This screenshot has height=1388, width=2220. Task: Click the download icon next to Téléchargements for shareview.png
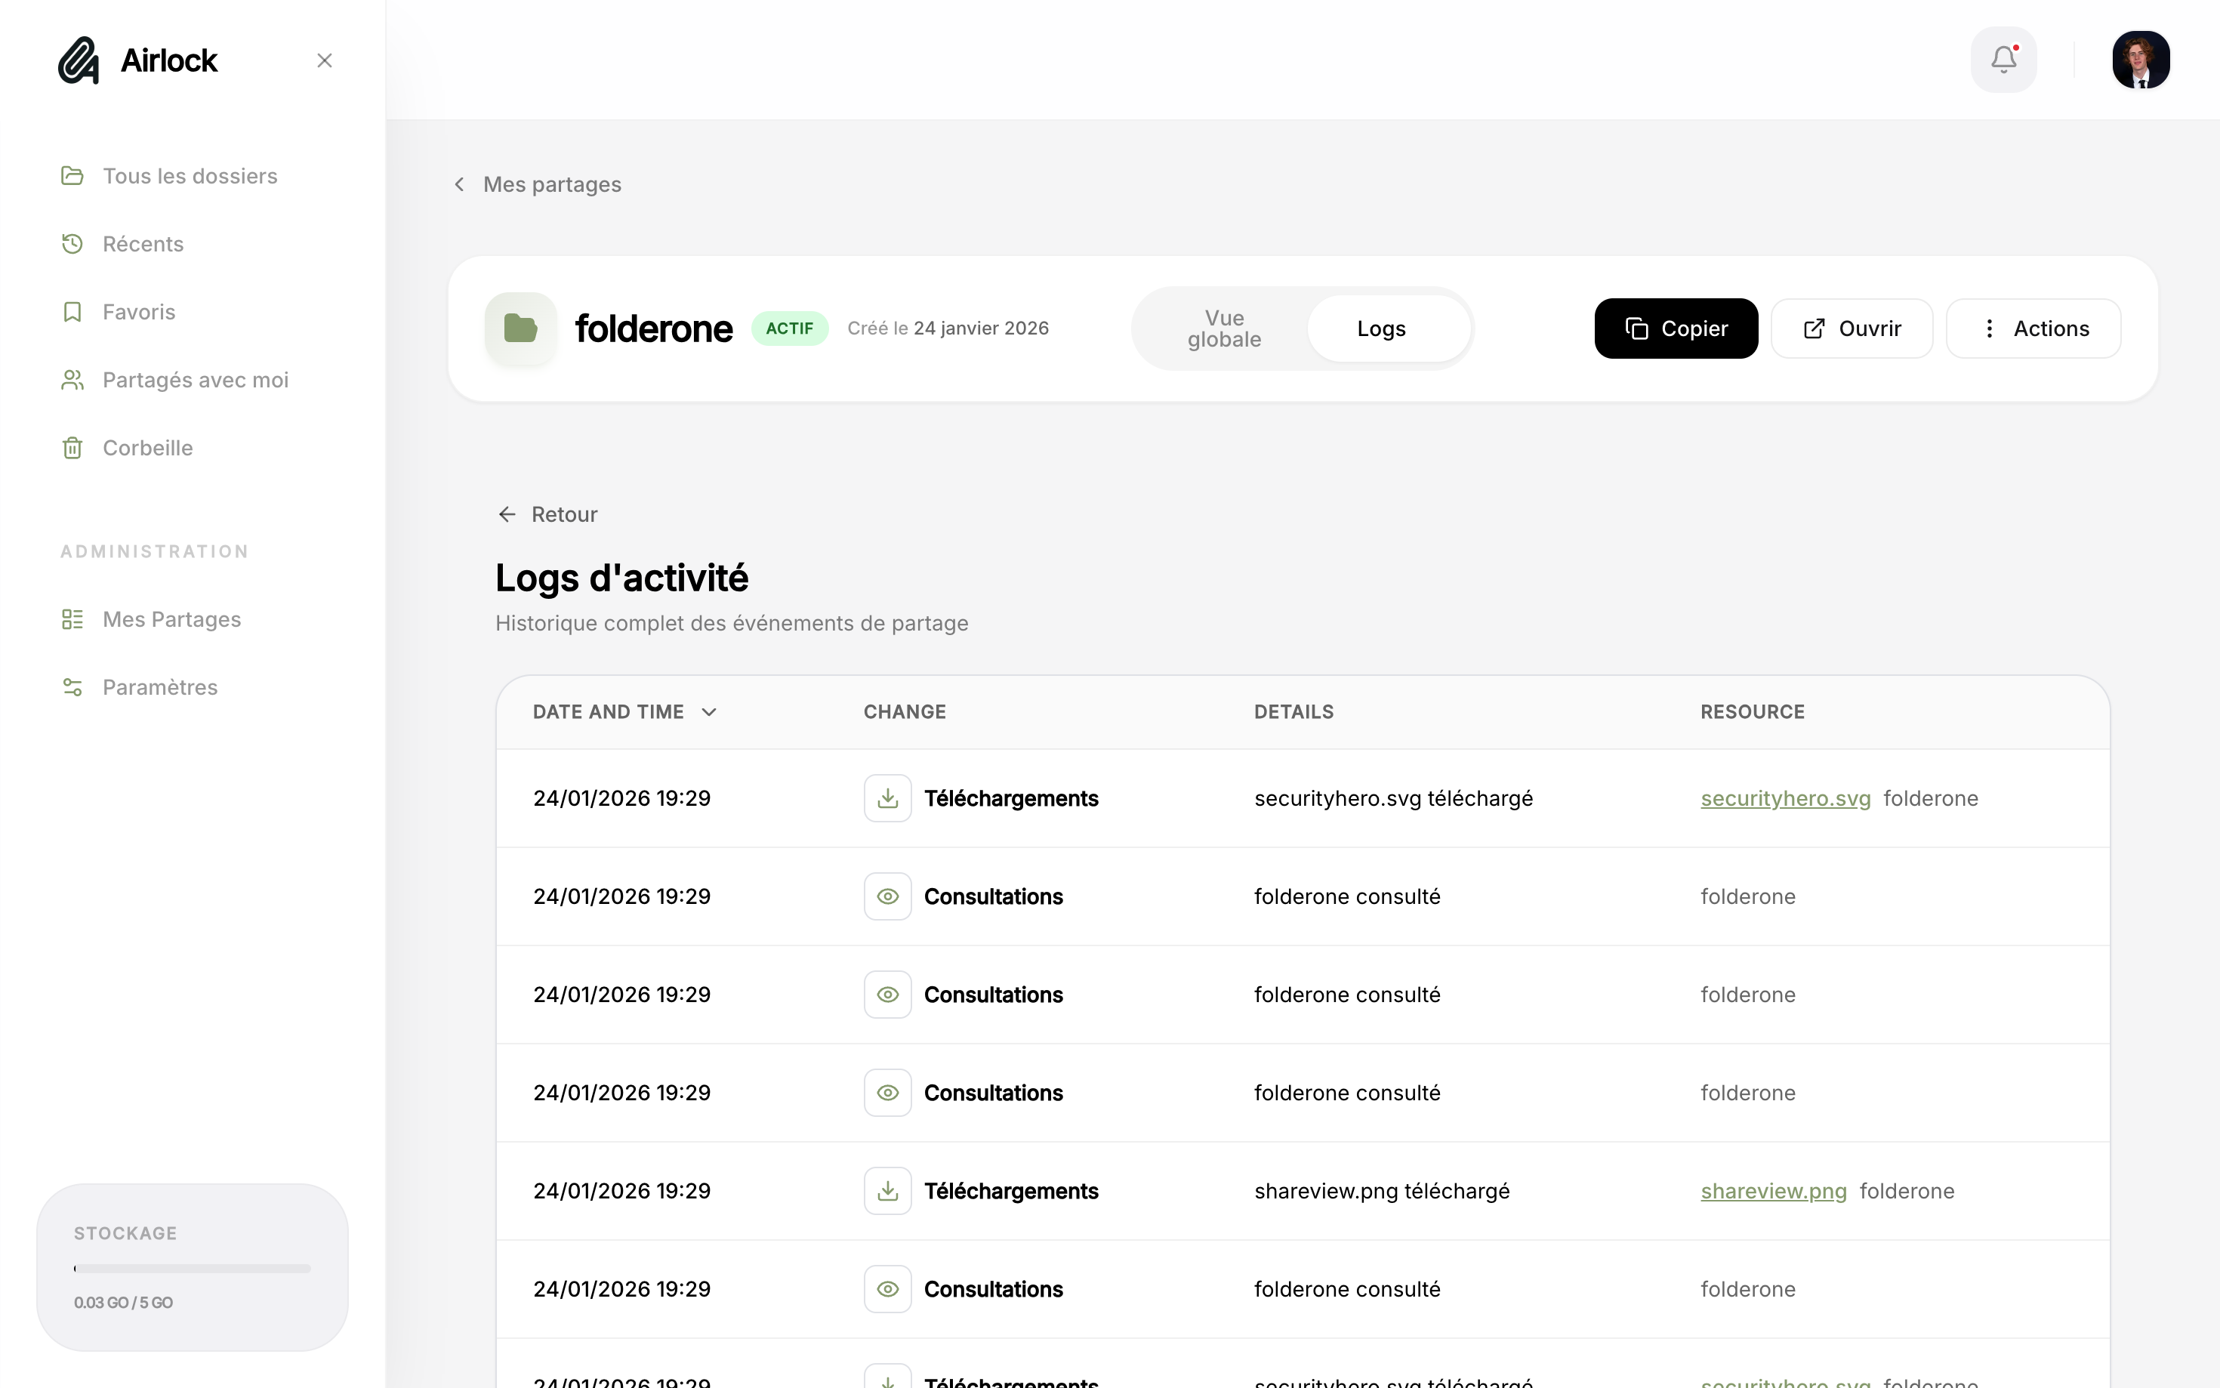[x=886, y=1189]
